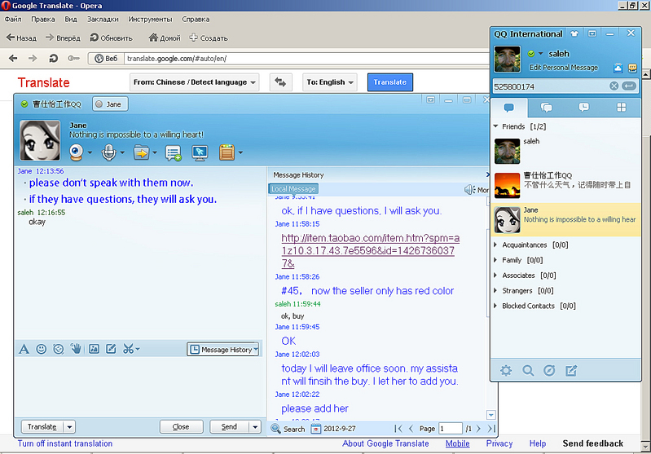Viewport: 651px width, 454px height.
Task: Close the chat with the Close button
Action: [x=181, y=426]
